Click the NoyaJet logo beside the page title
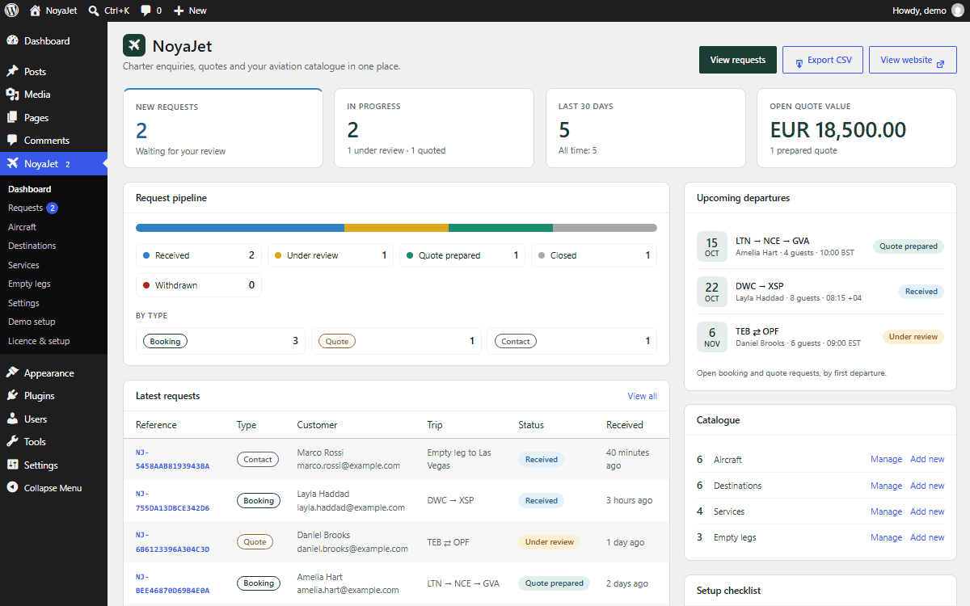Viewport: 970px width, 606px height. 134,46
